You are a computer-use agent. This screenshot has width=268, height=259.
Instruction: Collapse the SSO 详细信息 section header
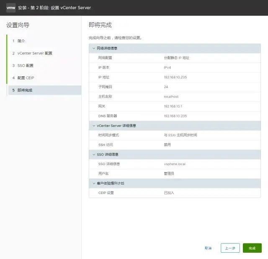click(175, 155)
